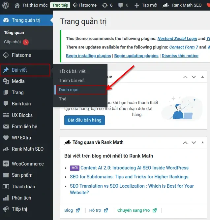Toggle the store setup widget panel

tap(202, 77)
